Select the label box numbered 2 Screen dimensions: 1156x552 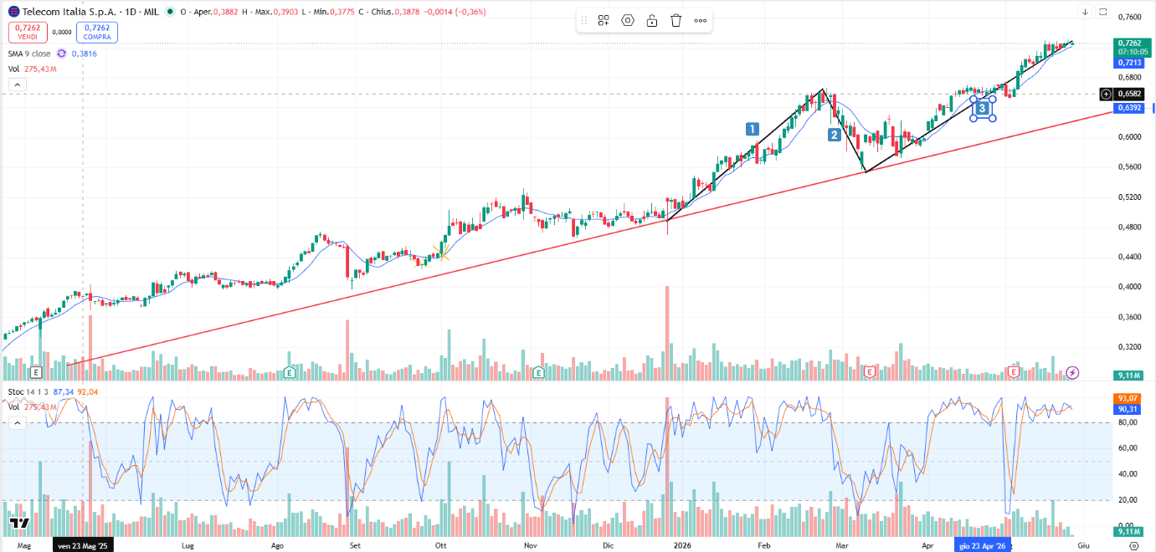point(835,135)
